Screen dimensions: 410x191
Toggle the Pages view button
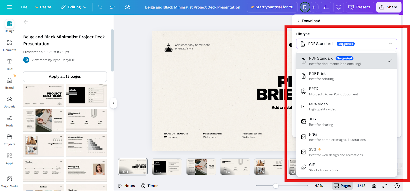[342, 186]
